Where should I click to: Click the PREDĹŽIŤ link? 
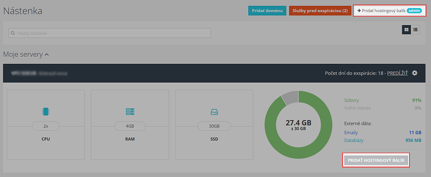tap(397, 73)
